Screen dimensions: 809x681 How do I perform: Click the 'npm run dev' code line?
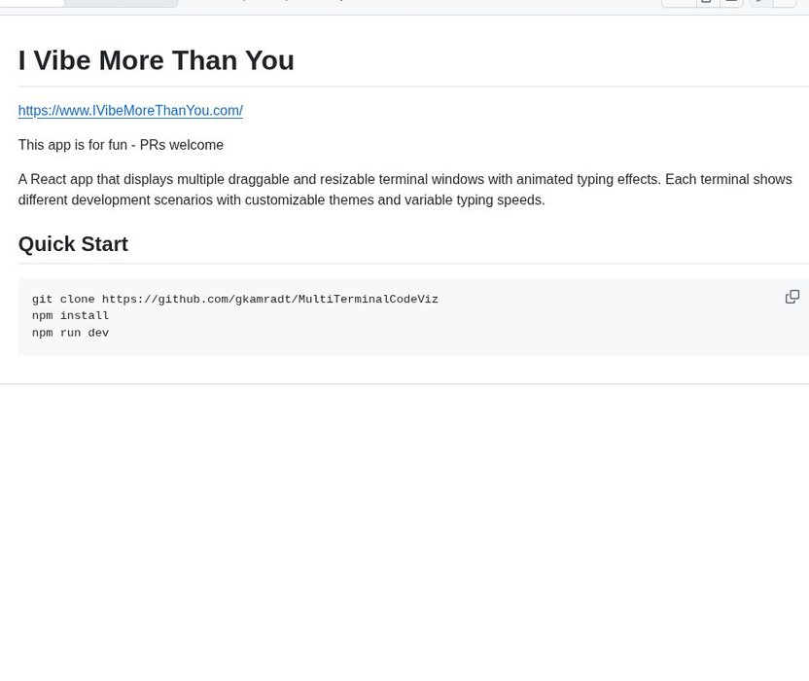coord(70,333)
